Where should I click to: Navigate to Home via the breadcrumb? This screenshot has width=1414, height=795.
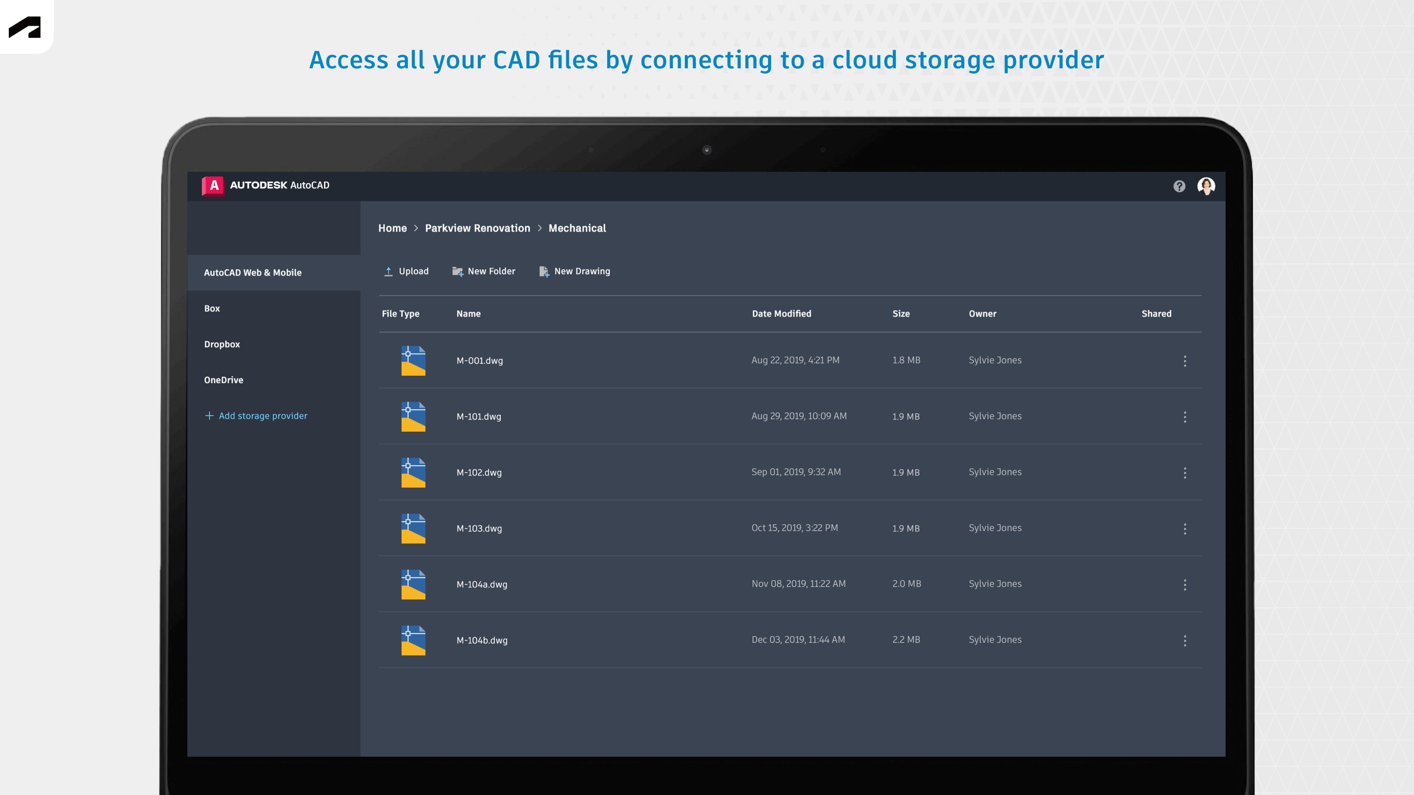coord(392,228)
